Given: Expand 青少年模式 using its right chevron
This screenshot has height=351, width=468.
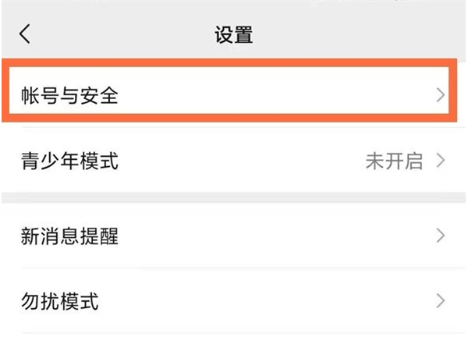Looking at the screenshot, I should 441,161.
